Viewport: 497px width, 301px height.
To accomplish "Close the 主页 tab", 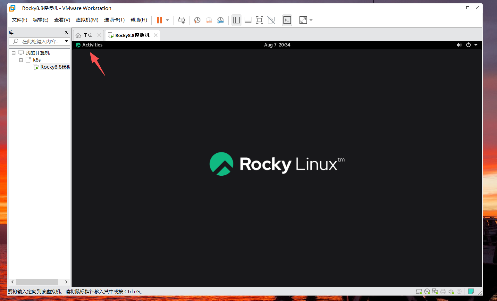I will click(x=99, y=35).
